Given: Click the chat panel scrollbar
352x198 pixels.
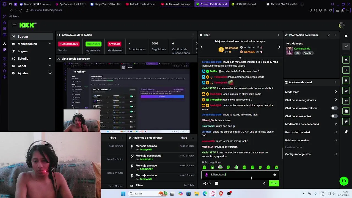Looking at the screenshot, I should [x=282, y=153].
